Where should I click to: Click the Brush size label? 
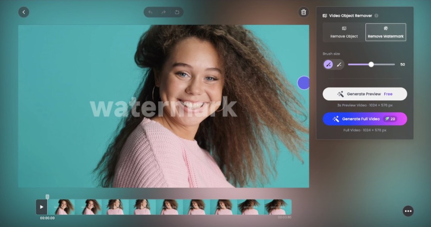(x=331, y=54)
